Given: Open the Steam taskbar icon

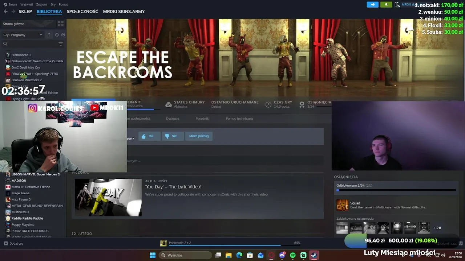Looking at the screenshot, I should (314, 255).
